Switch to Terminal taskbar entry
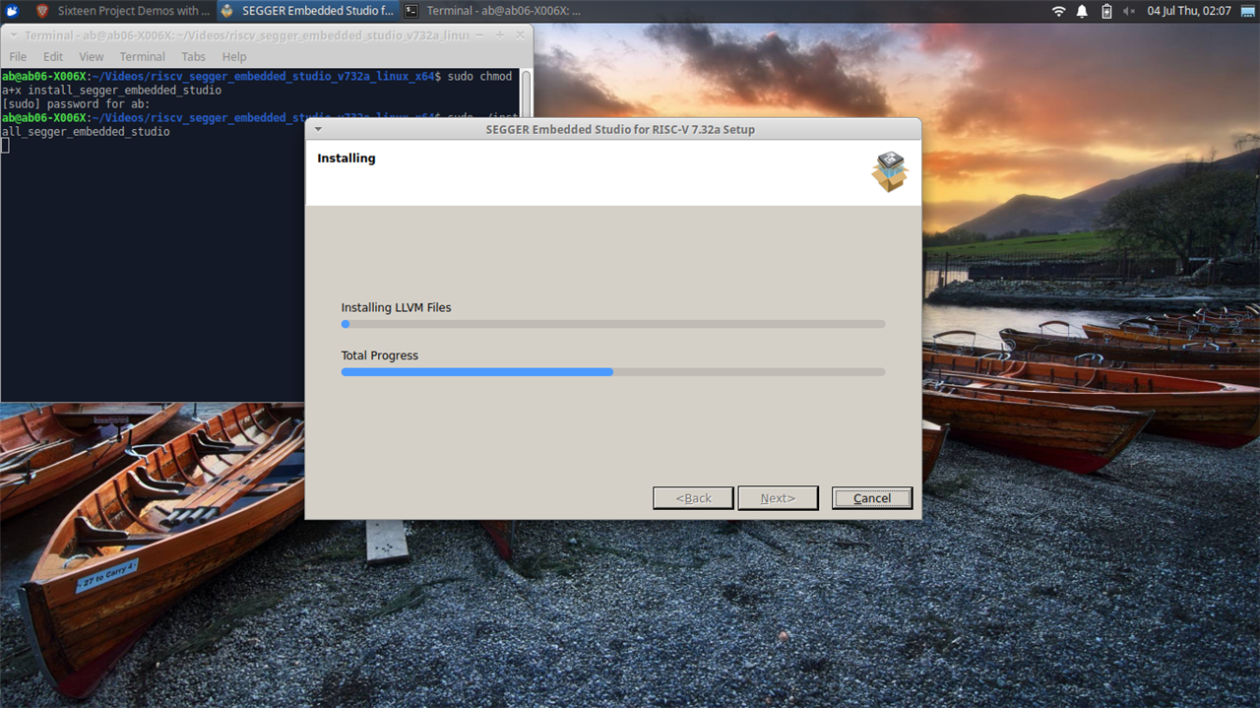The height and width of the screenshot is (708, 1260). click(492, 11)
